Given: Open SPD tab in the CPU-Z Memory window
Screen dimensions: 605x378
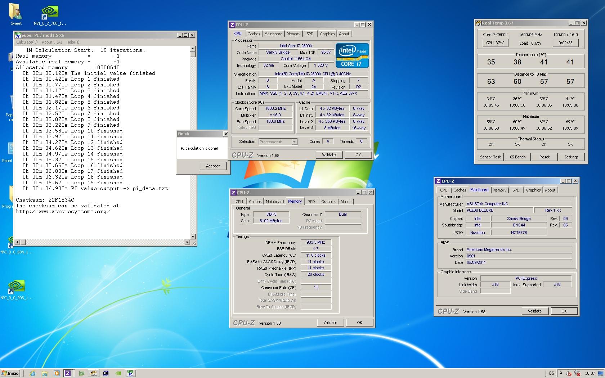Looking at the screenshot, I should click(312, 202).
